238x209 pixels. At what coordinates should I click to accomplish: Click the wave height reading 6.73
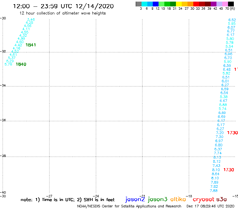pos(228,58)
